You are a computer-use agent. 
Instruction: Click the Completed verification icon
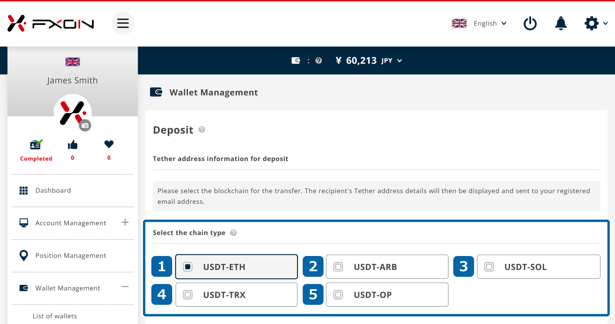pyautogui.click(x=36, y=144)
